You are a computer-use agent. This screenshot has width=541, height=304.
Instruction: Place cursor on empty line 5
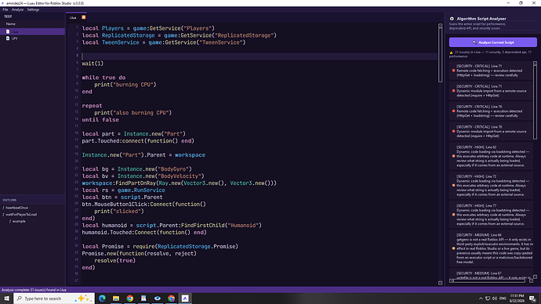coord(259,56)
